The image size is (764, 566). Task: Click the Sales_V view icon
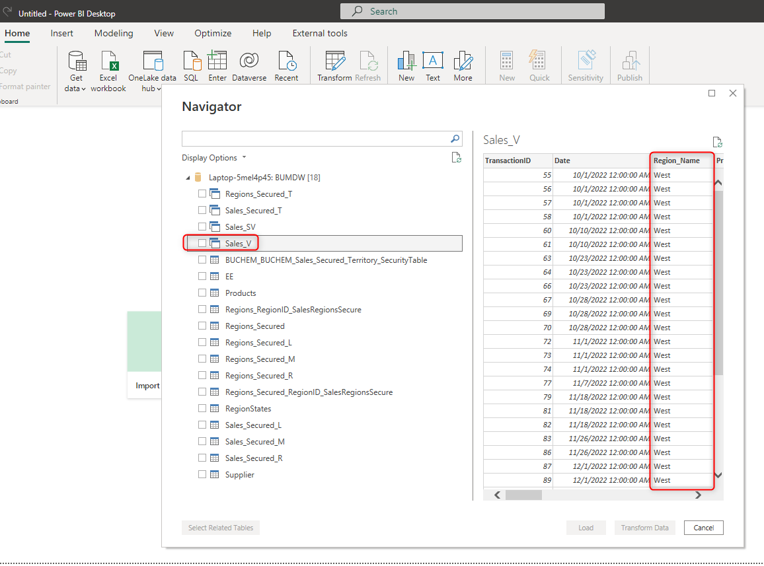point(215,243)
